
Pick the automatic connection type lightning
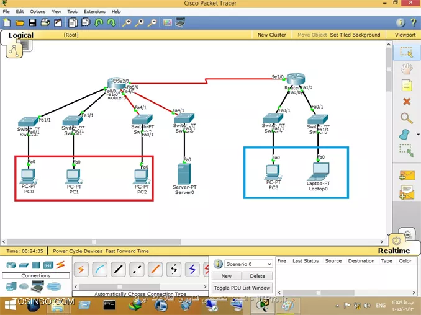tap(81, 270)
